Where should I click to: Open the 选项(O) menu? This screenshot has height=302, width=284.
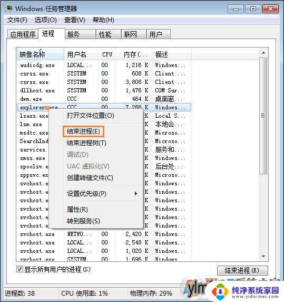[x=46, y=20]
